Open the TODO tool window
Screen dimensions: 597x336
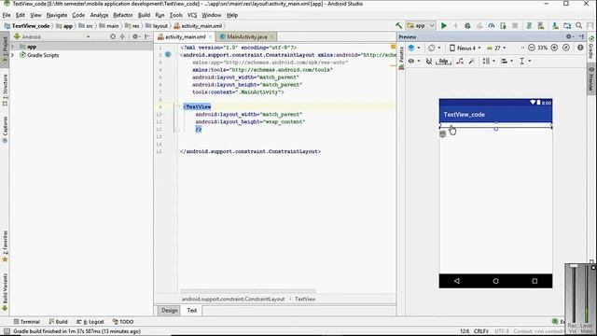(122, 322)
